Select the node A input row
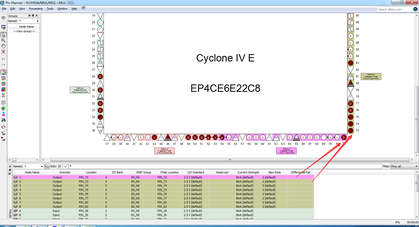The width and height of the screenshot is (419, 227). pos(163,211)
